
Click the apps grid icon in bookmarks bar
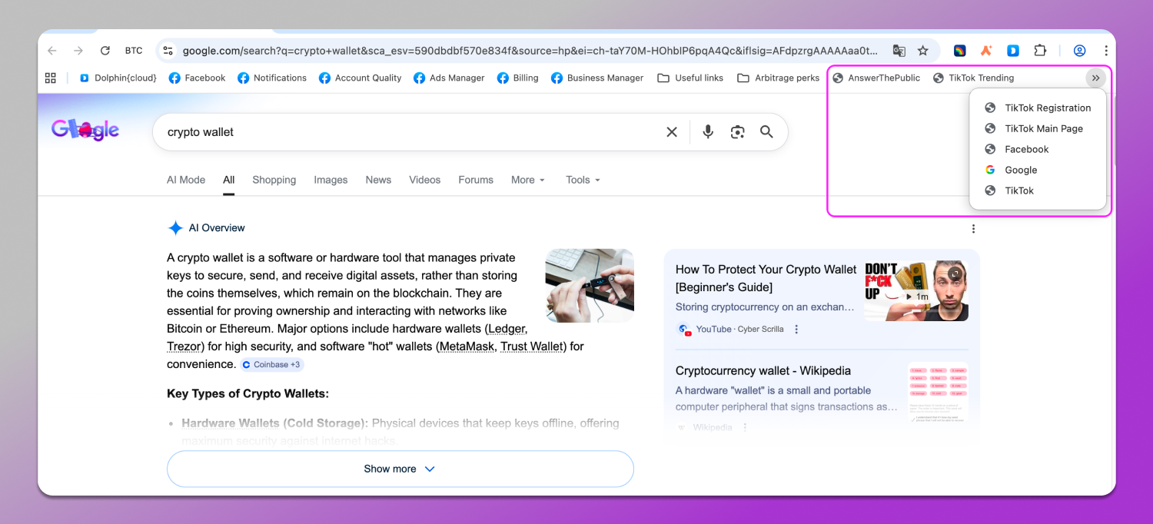point(51,78)
